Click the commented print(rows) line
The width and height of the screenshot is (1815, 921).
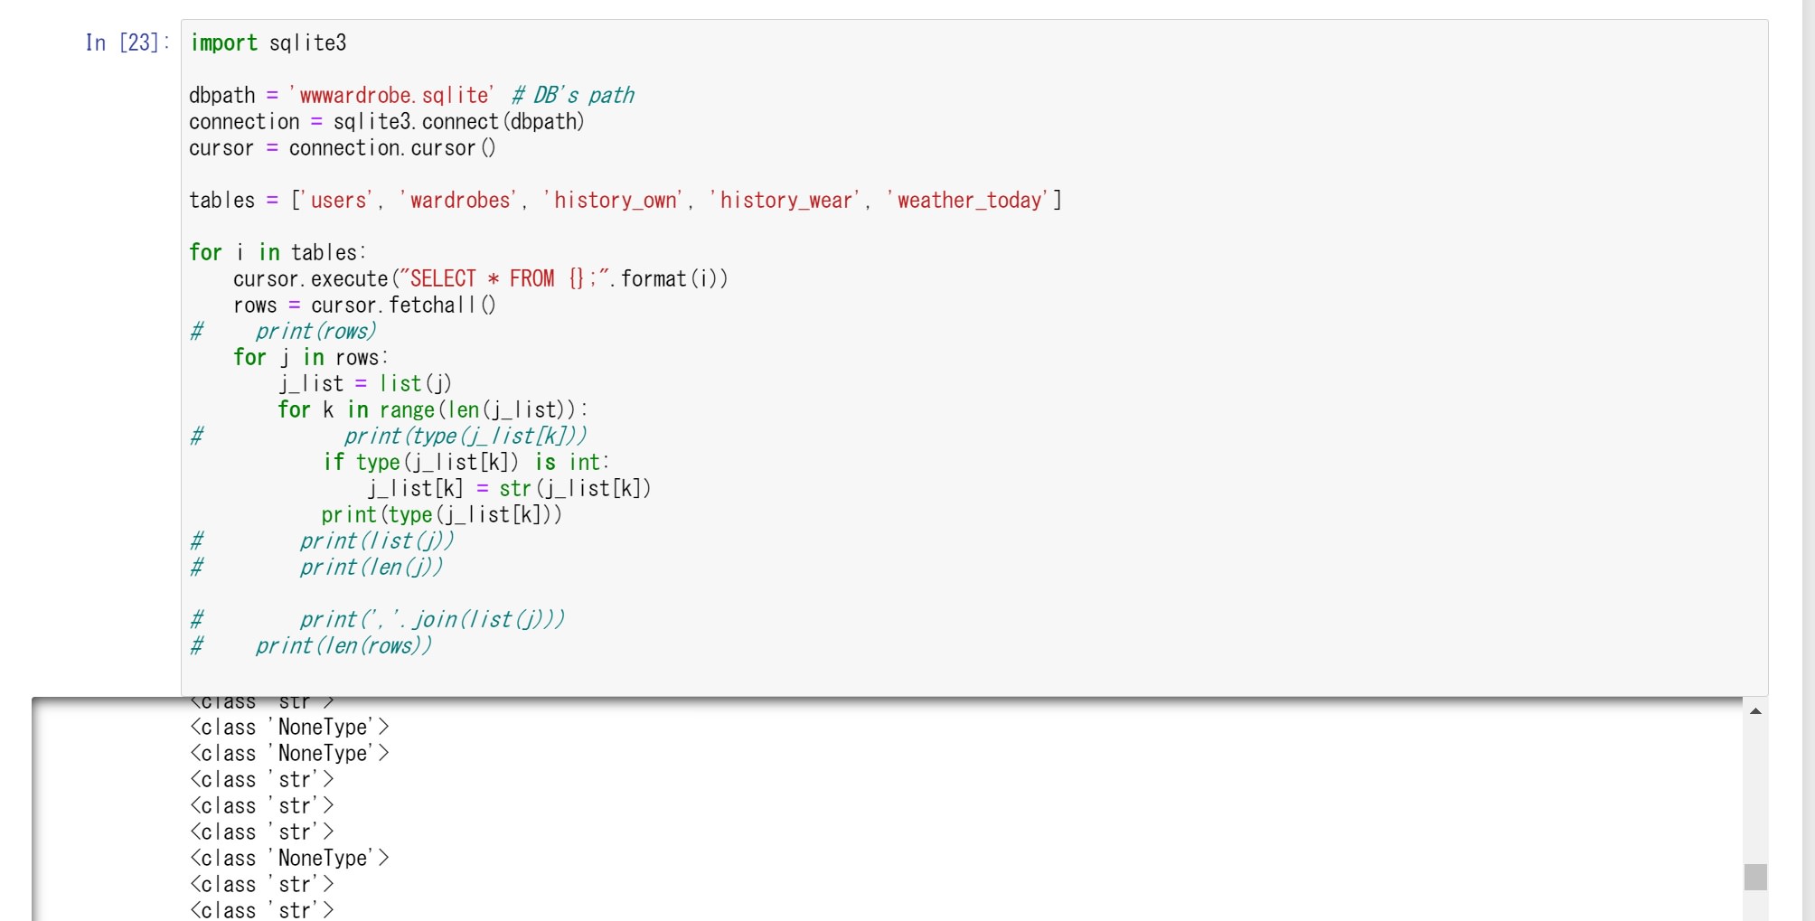coord(316,331)
